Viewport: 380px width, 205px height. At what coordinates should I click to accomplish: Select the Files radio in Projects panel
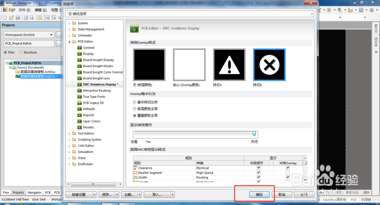(5, 52)
